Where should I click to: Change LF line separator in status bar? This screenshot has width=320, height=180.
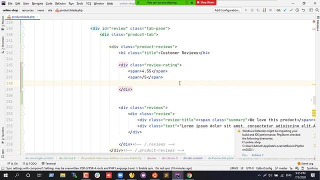click(x=242, y=168)
